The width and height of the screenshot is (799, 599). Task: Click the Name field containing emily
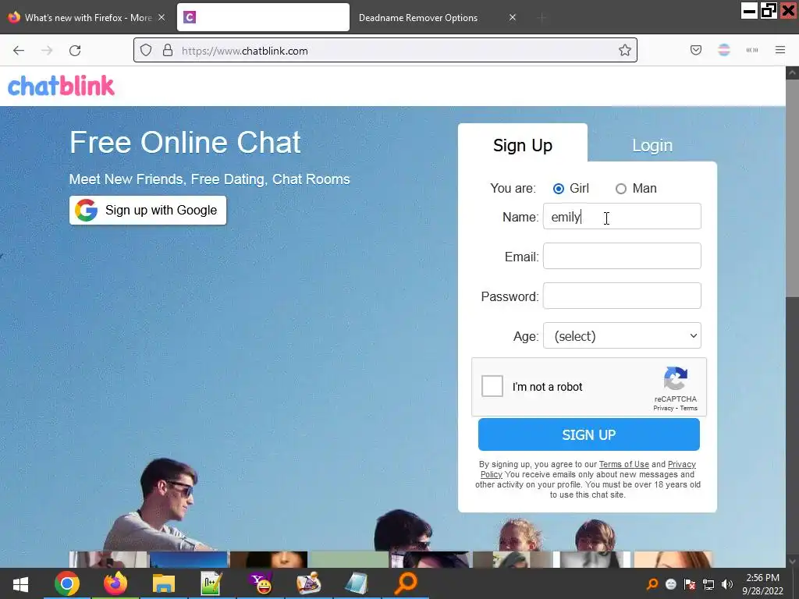(x=622, y=217)
